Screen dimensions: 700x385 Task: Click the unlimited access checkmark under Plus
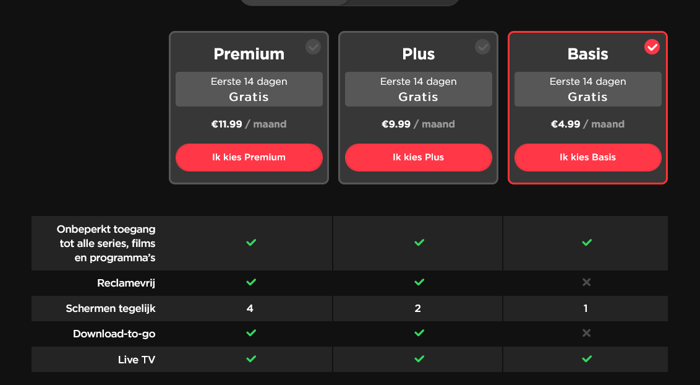[419, 243]
